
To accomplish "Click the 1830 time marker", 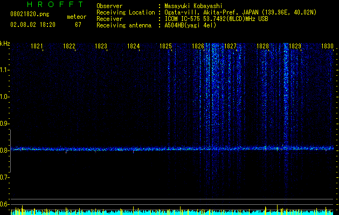I will click(x=327, y=46).
